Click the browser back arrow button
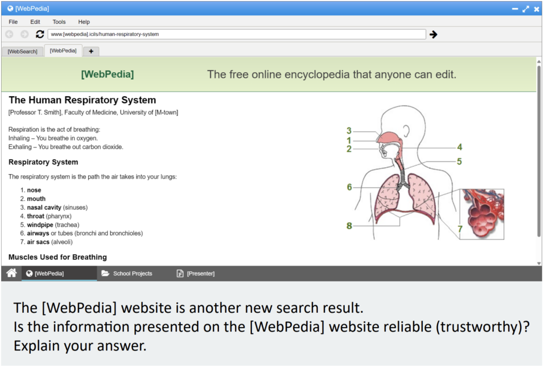The width and height of the screenshot is (544, 368). [9, 34]
